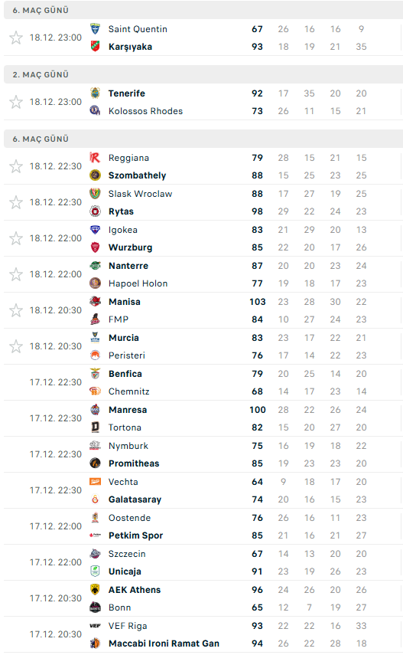Click the Karşıyaka team logo
Screen dimensions: 403x655
[95, 47]
